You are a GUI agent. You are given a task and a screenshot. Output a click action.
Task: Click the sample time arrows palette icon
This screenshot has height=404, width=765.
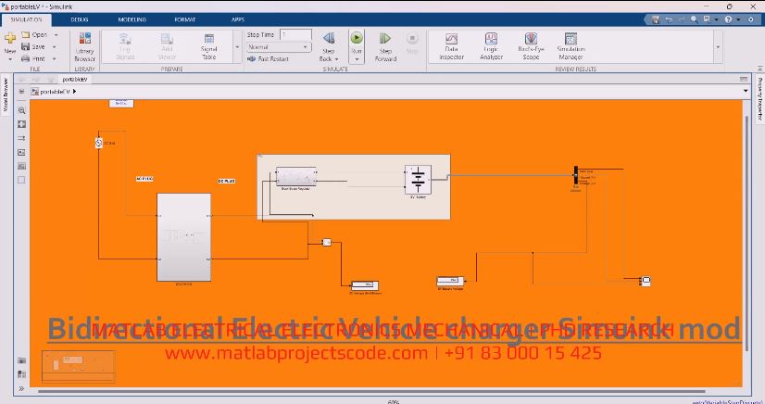(x=21, y=139)
